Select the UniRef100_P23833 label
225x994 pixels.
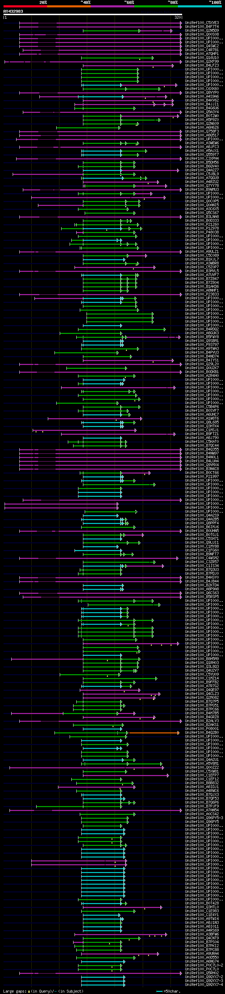point(202,294)
